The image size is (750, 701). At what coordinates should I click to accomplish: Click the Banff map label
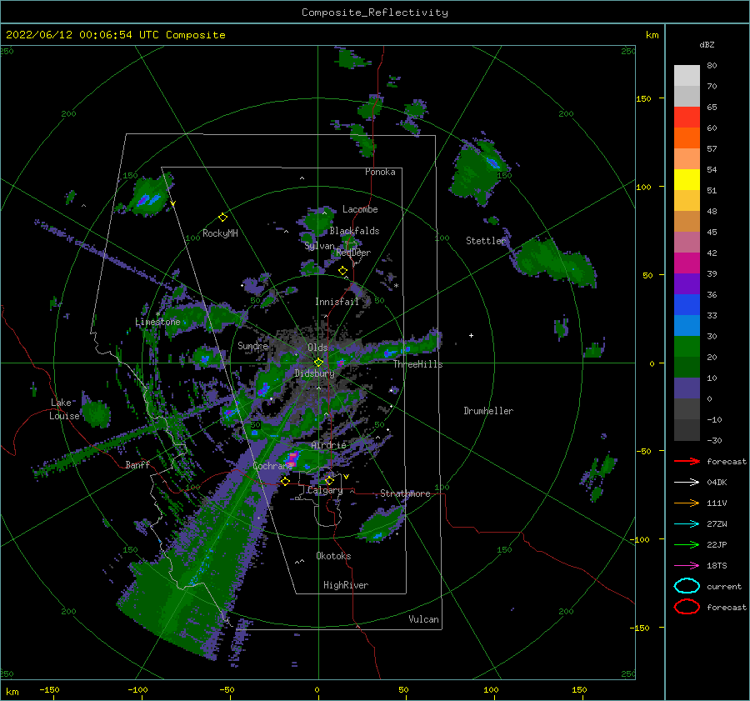point(137,464)
